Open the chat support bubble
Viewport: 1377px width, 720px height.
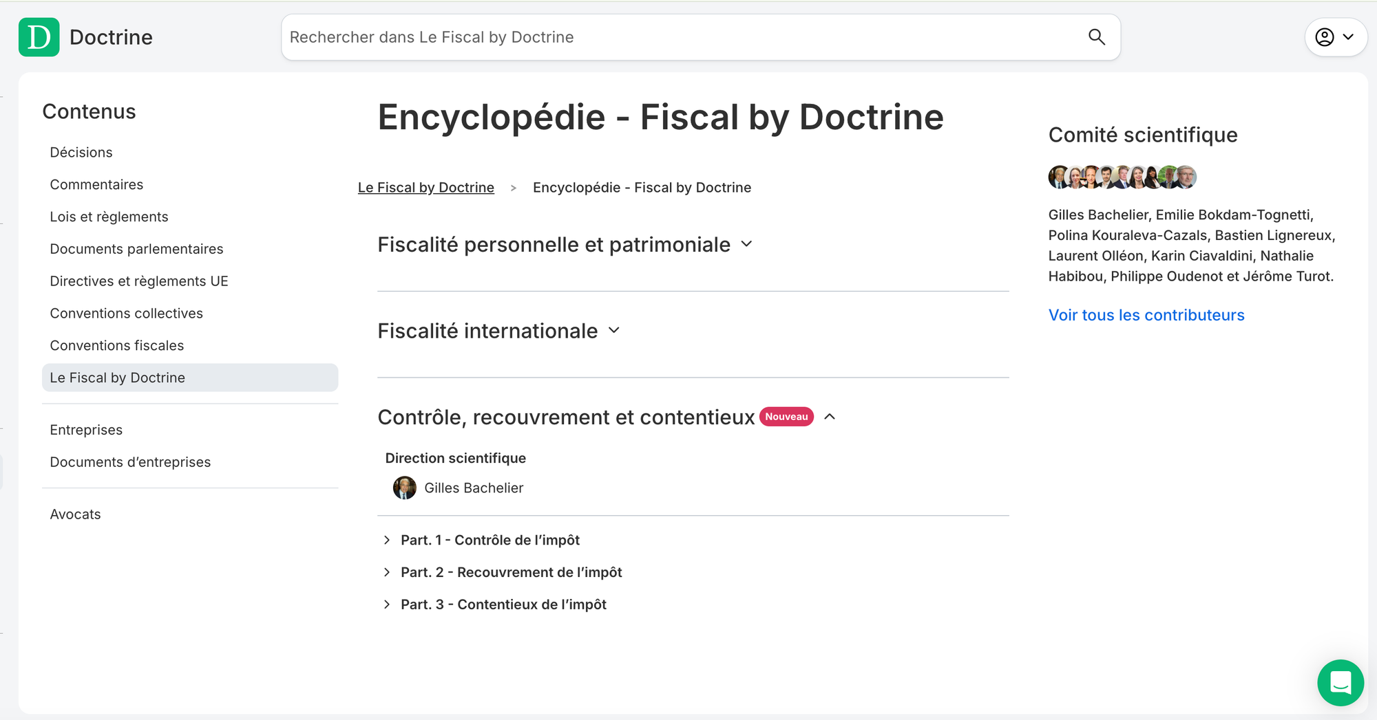coord(1341,683)
